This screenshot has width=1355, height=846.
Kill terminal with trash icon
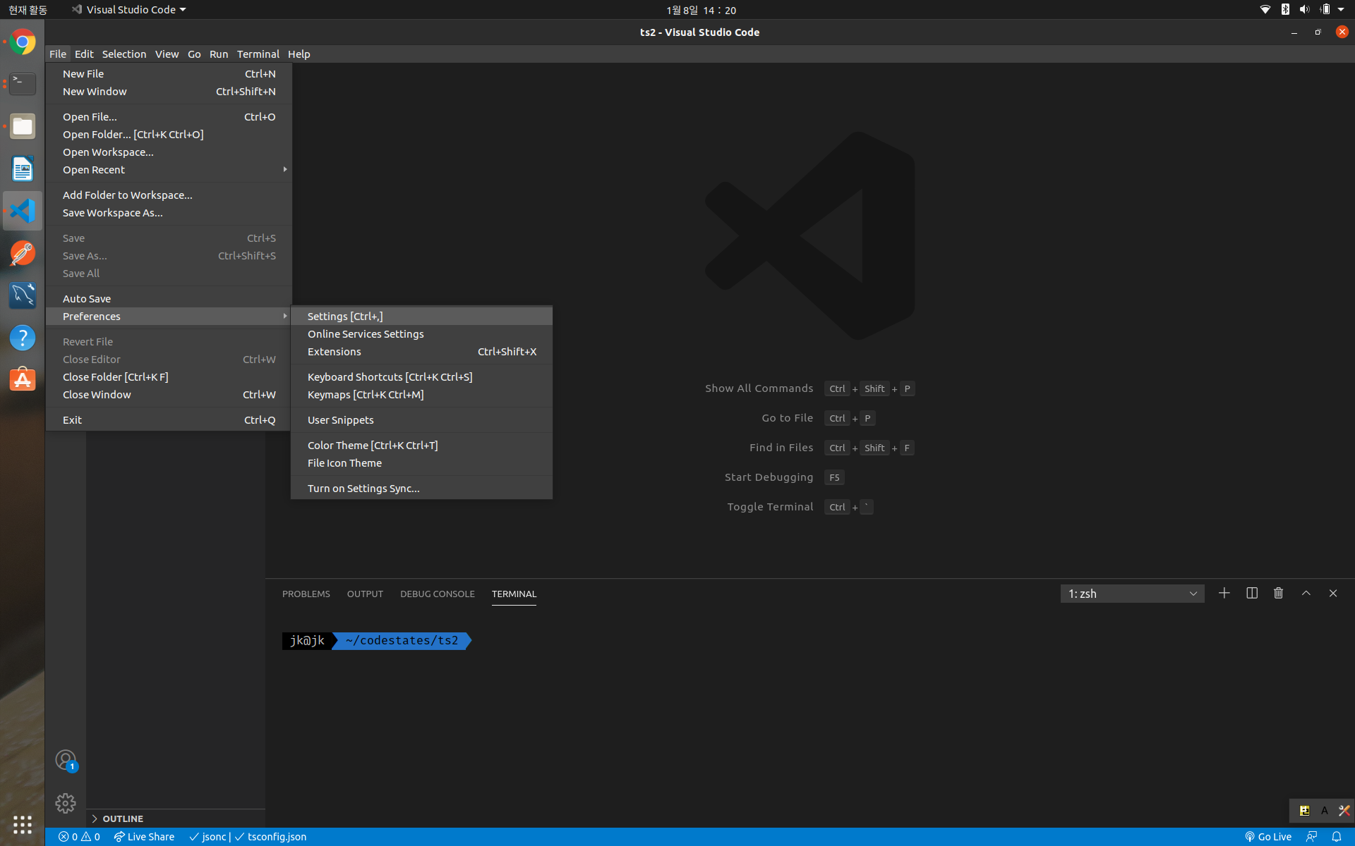[x=1278, y=593]
